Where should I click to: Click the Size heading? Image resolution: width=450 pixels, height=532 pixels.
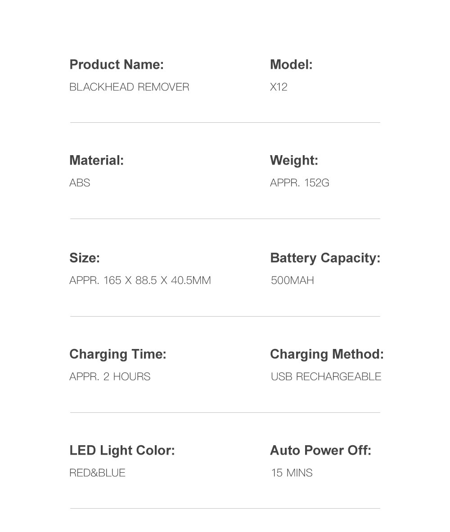[x=85, y=258]
